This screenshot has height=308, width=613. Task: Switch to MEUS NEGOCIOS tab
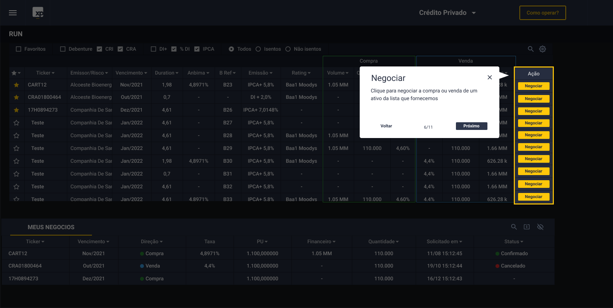pos(51,227)
